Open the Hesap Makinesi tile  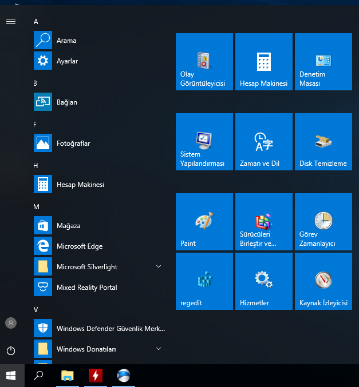click(x=264, y=62)
